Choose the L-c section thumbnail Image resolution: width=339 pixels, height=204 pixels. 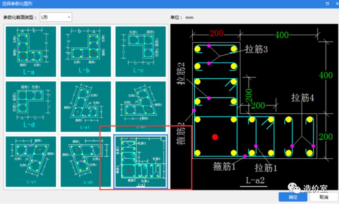click(141, 51)
